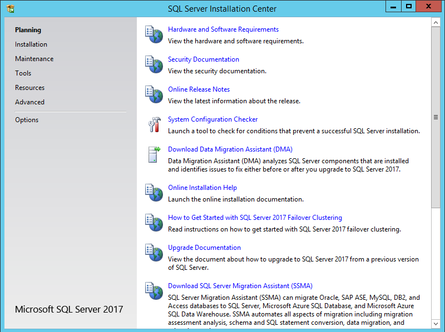Maximize the SQL Server Installation Center window
The width and height of the screenshot is (445, 332).
pyautogui.click(x=409, y=6)
